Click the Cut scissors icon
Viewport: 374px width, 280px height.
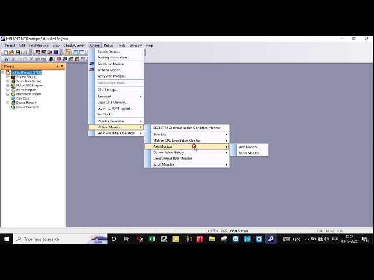[13, 59]
